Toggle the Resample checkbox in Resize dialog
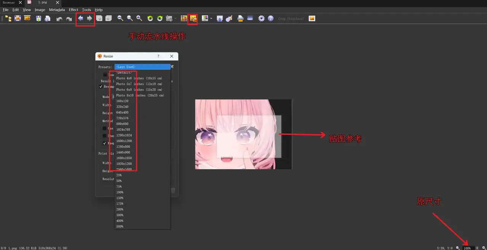The width and height of the screenshot is (487, 250). [x=101, y=87]
